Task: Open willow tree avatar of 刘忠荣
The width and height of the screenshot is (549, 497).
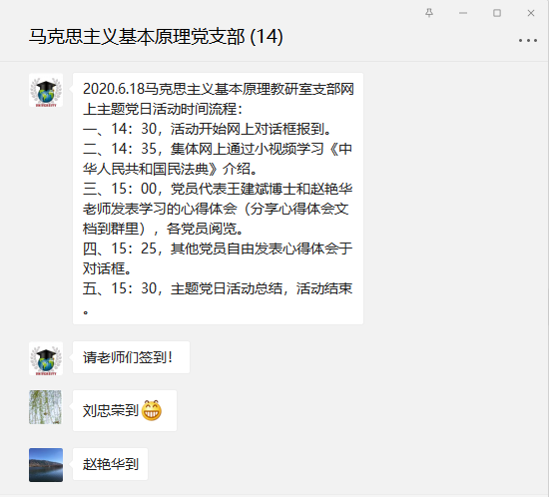Action: pos(46,407)
